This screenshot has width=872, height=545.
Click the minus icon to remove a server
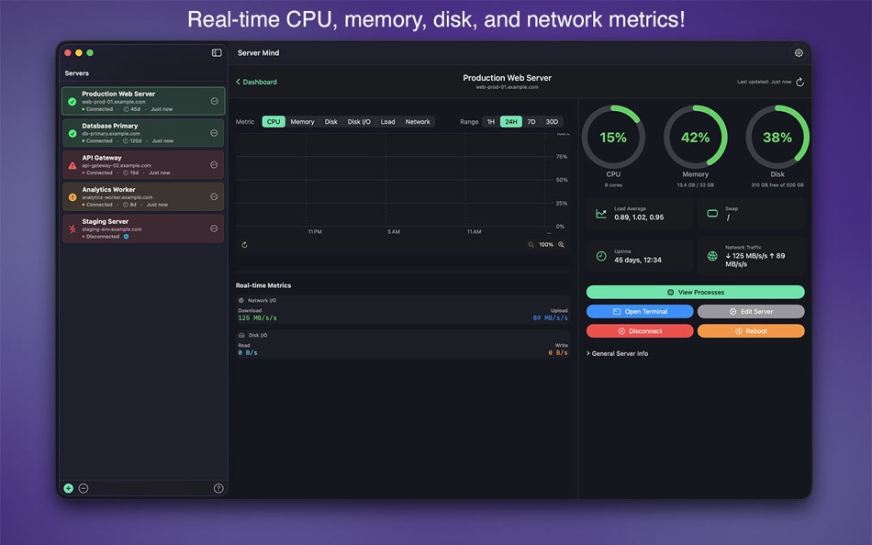click(x=84, y=488)
